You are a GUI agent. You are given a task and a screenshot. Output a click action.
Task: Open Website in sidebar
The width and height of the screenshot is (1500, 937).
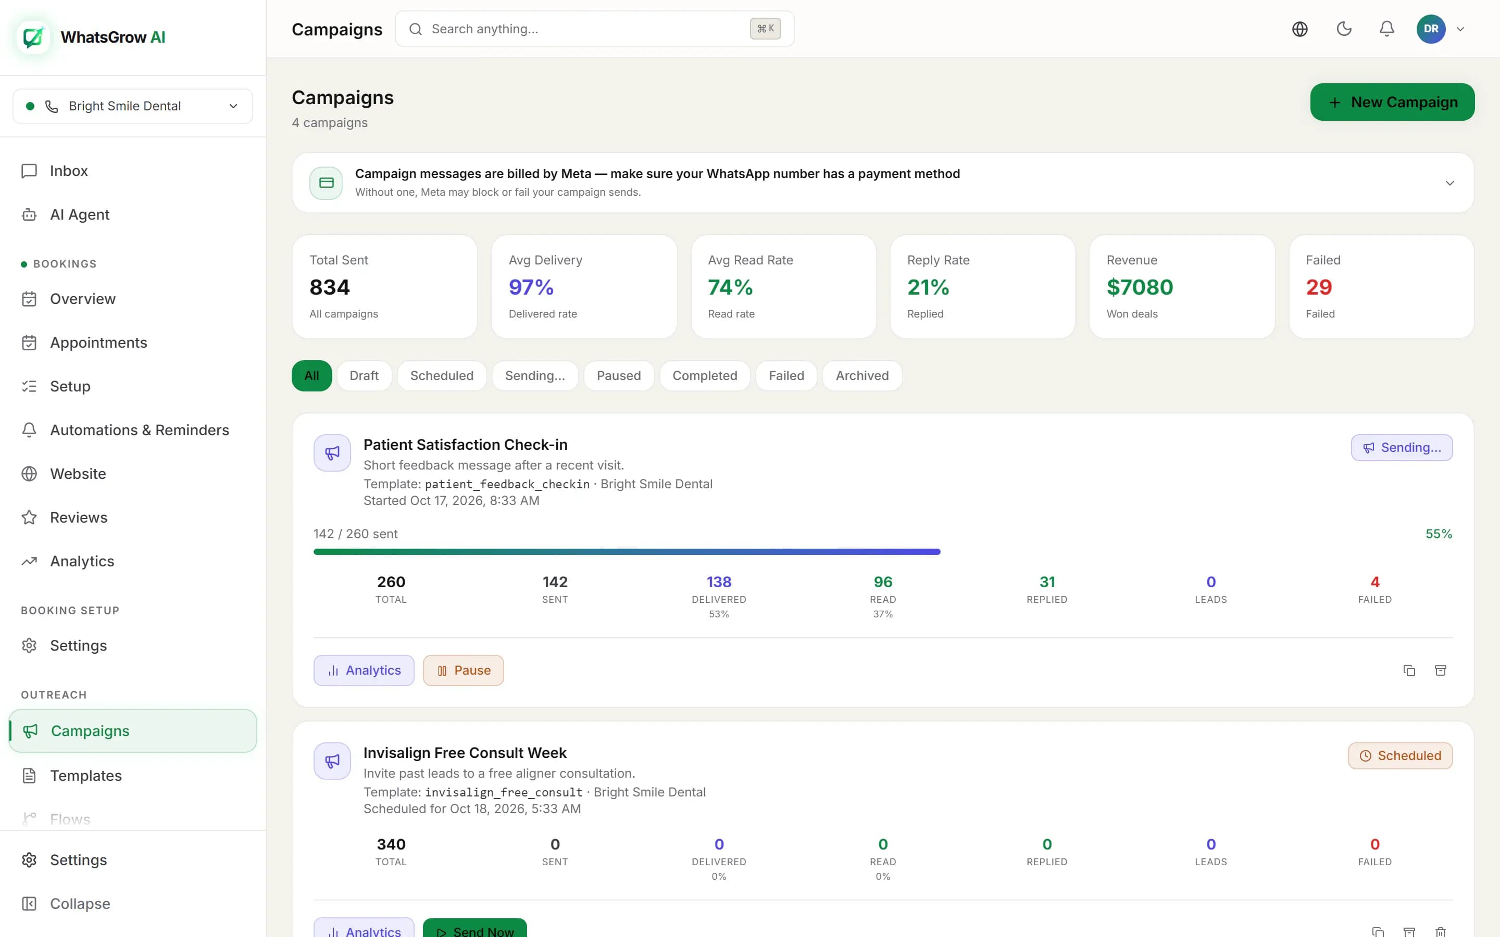click(133, 474)
